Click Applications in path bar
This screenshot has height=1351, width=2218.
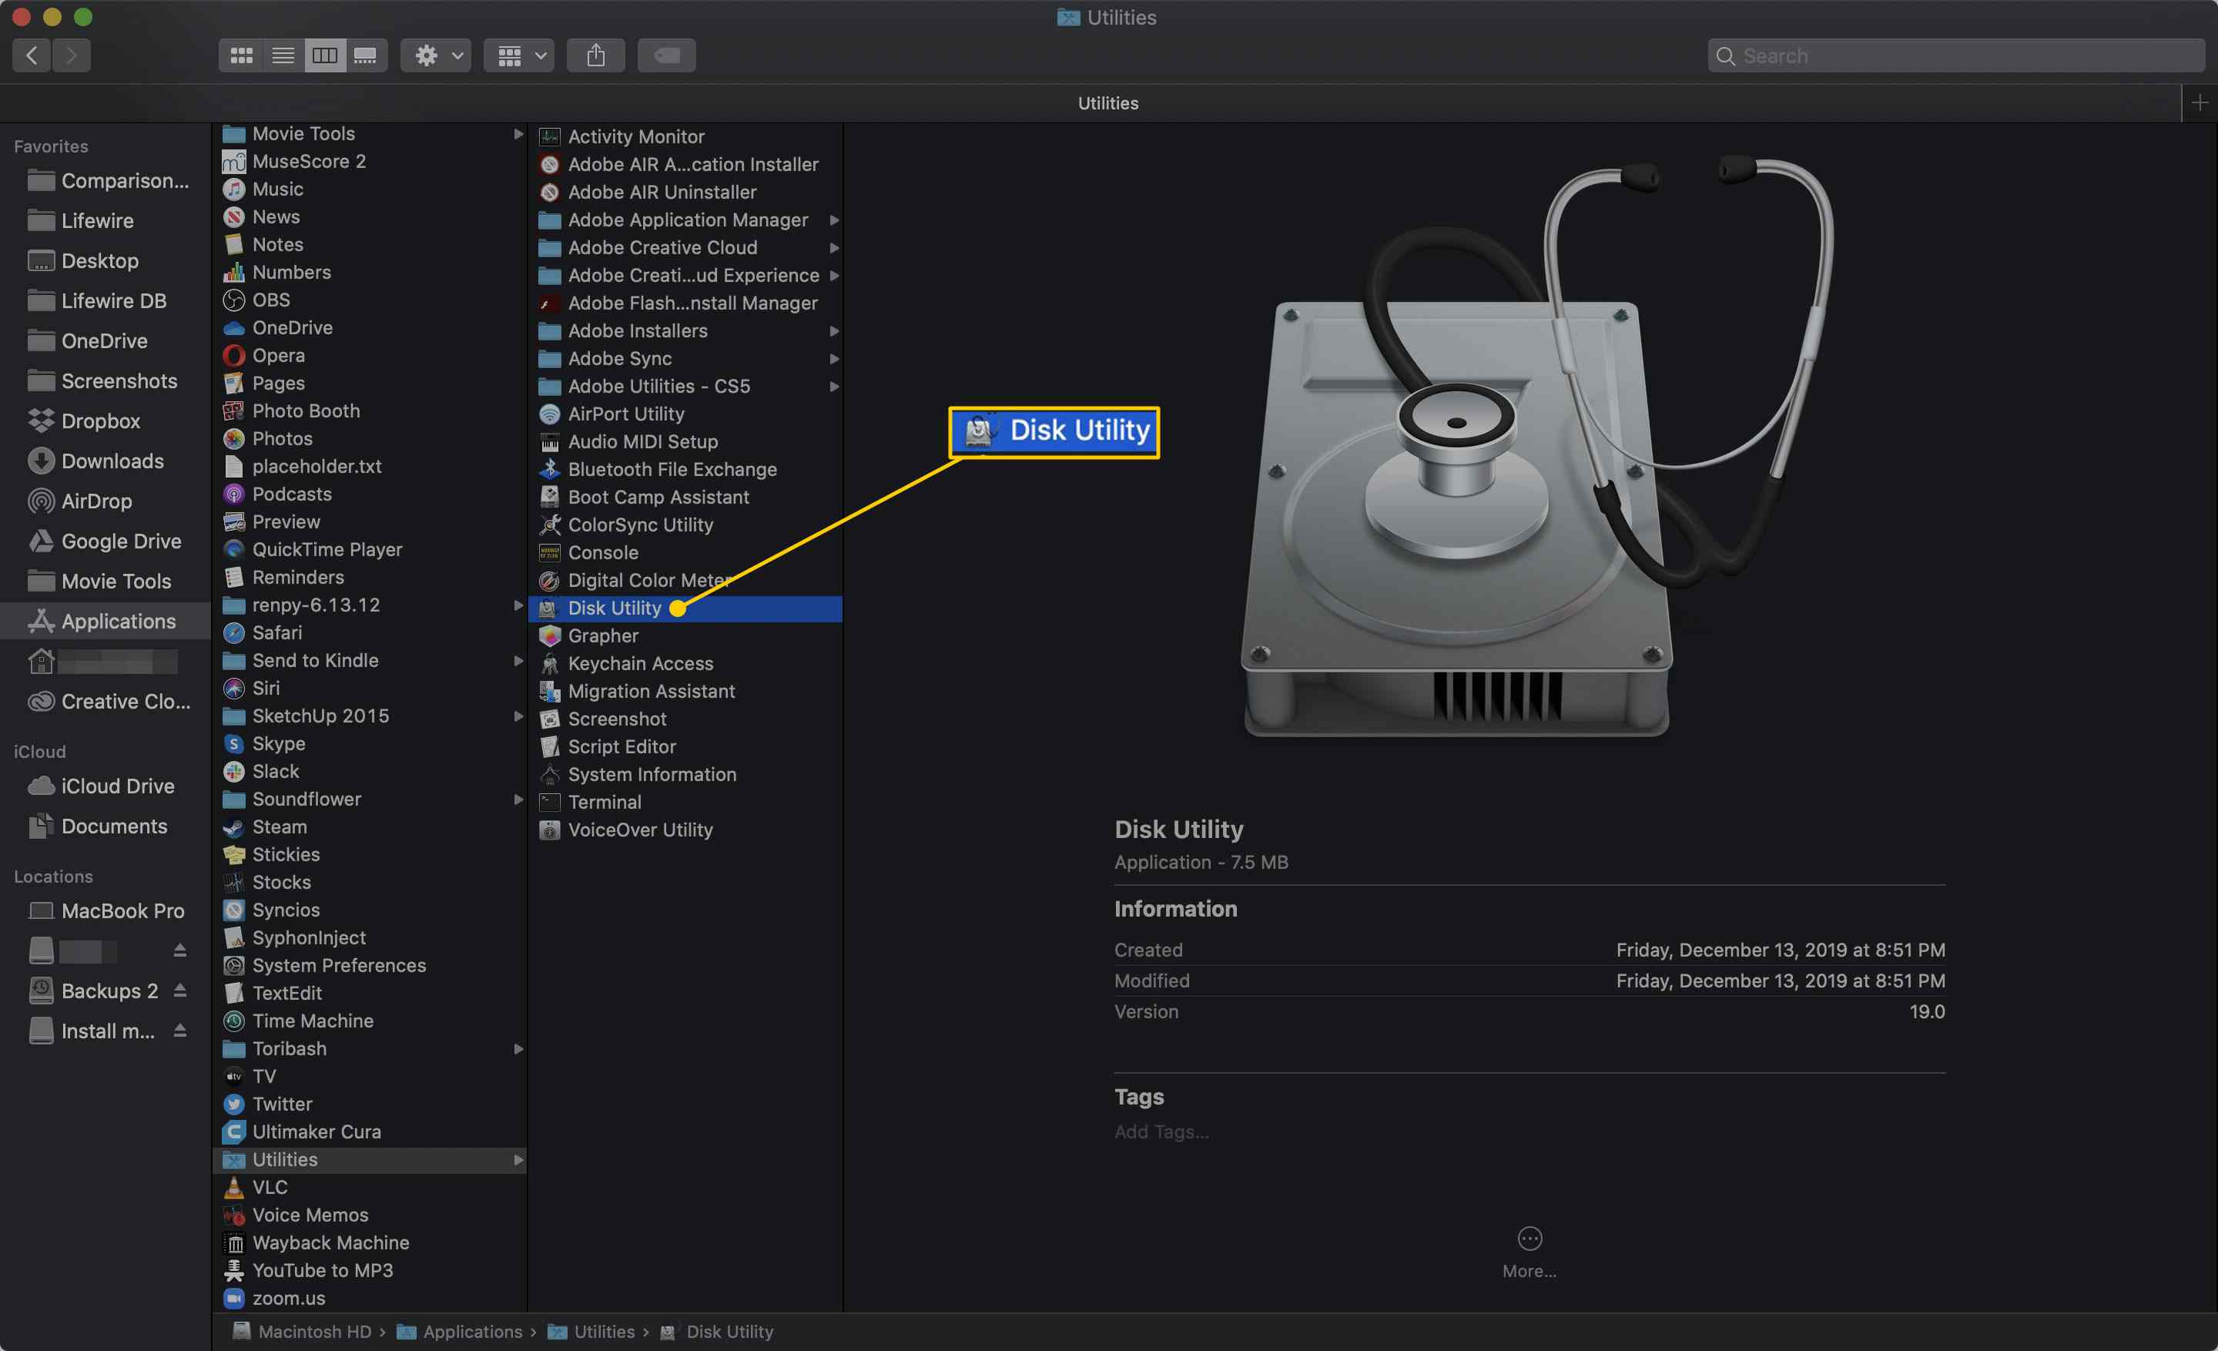pyautogui.click(x=460, y=1331)
